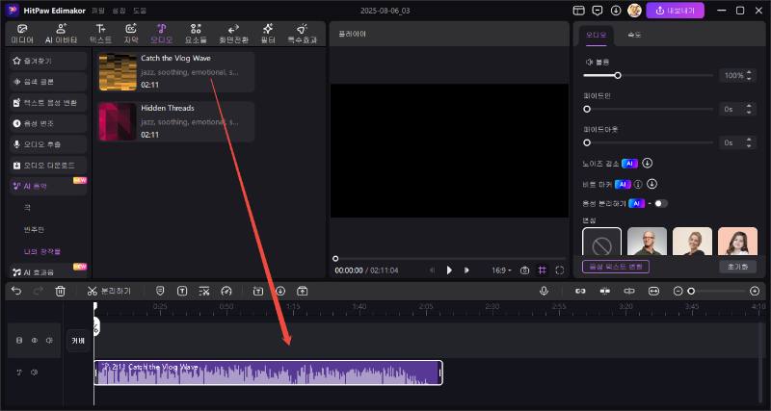Open the Special Effects tab

click(x=302, y=34)
